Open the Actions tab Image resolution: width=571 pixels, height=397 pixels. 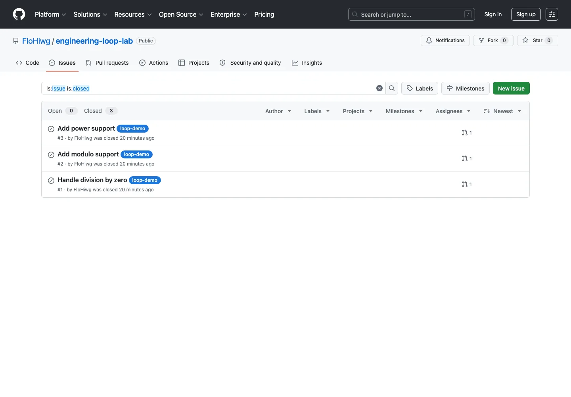coord(154,63)
